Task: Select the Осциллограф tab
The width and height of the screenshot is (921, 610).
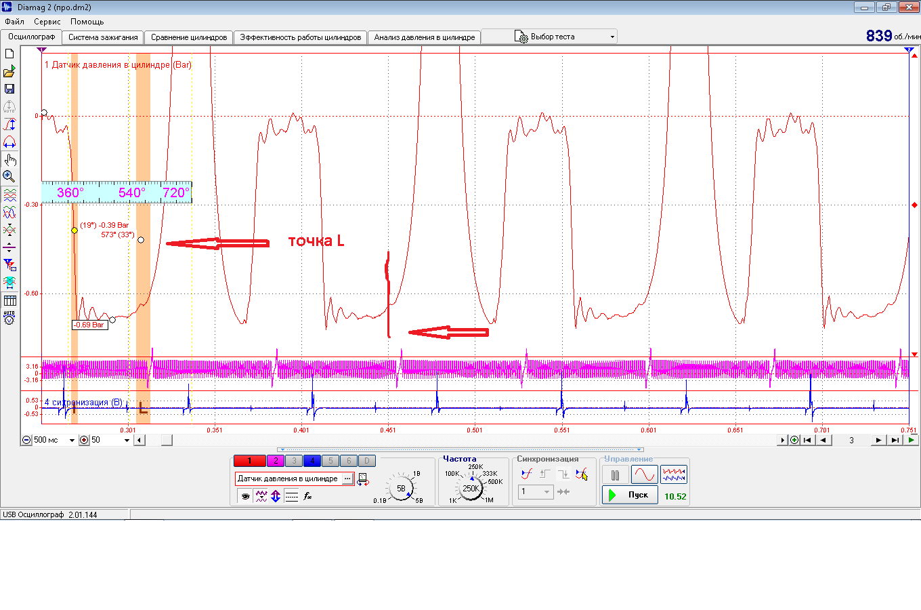Action: click(31, 37)
